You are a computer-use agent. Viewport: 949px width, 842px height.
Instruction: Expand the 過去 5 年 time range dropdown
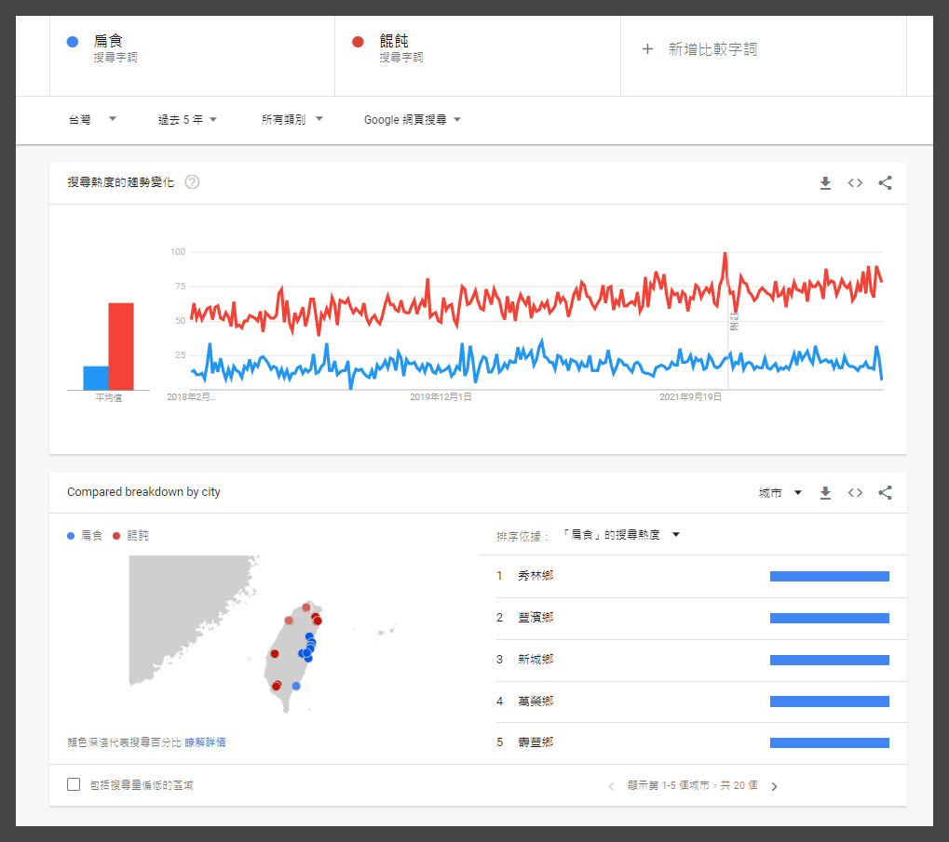pyautogui.click(x=187, y=120)
